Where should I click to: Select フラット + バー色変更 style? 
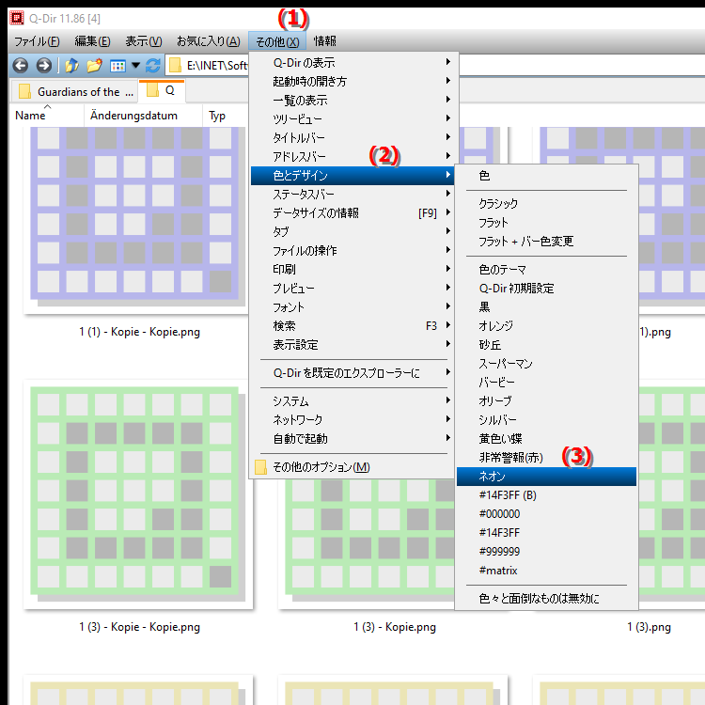pos(546,242)
